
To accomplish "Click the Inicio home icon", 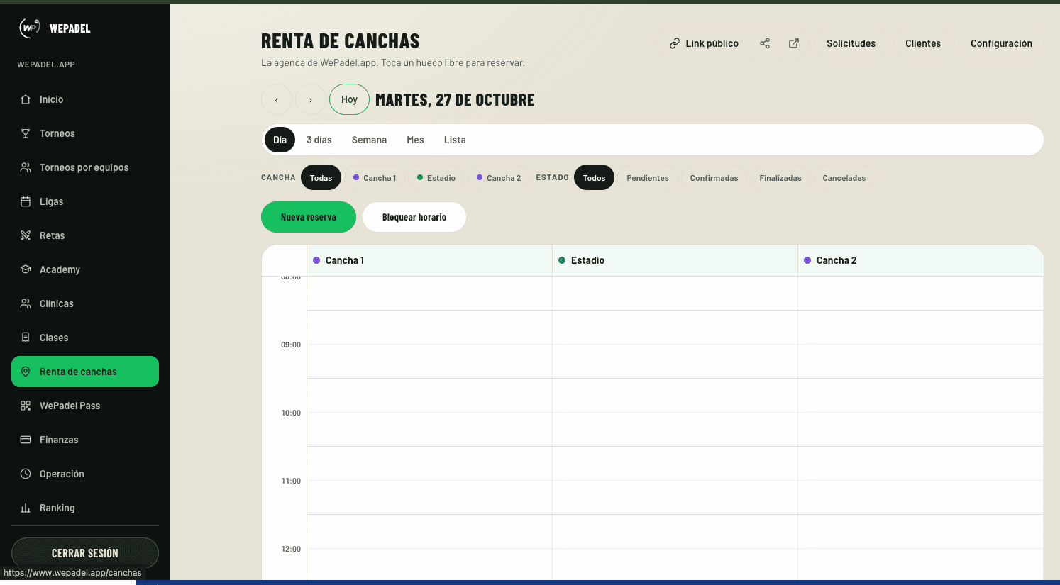I will pyautogui.click(x=26, y=99).
